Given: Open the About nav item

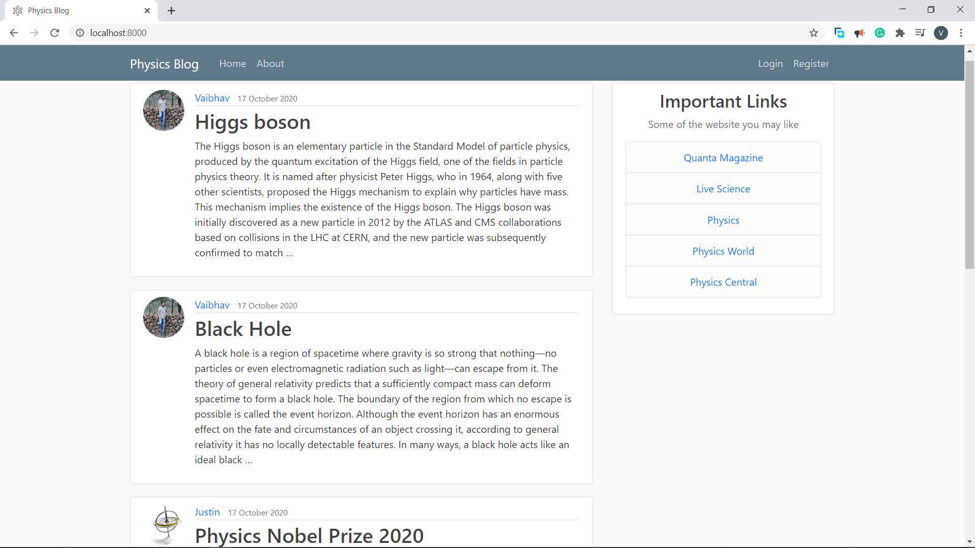Looking at the screenshot, I should click(270, 63).
